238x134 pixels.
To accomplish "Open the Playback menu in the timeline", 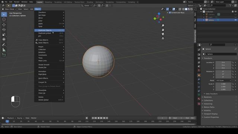I will (x=11, y=118).
